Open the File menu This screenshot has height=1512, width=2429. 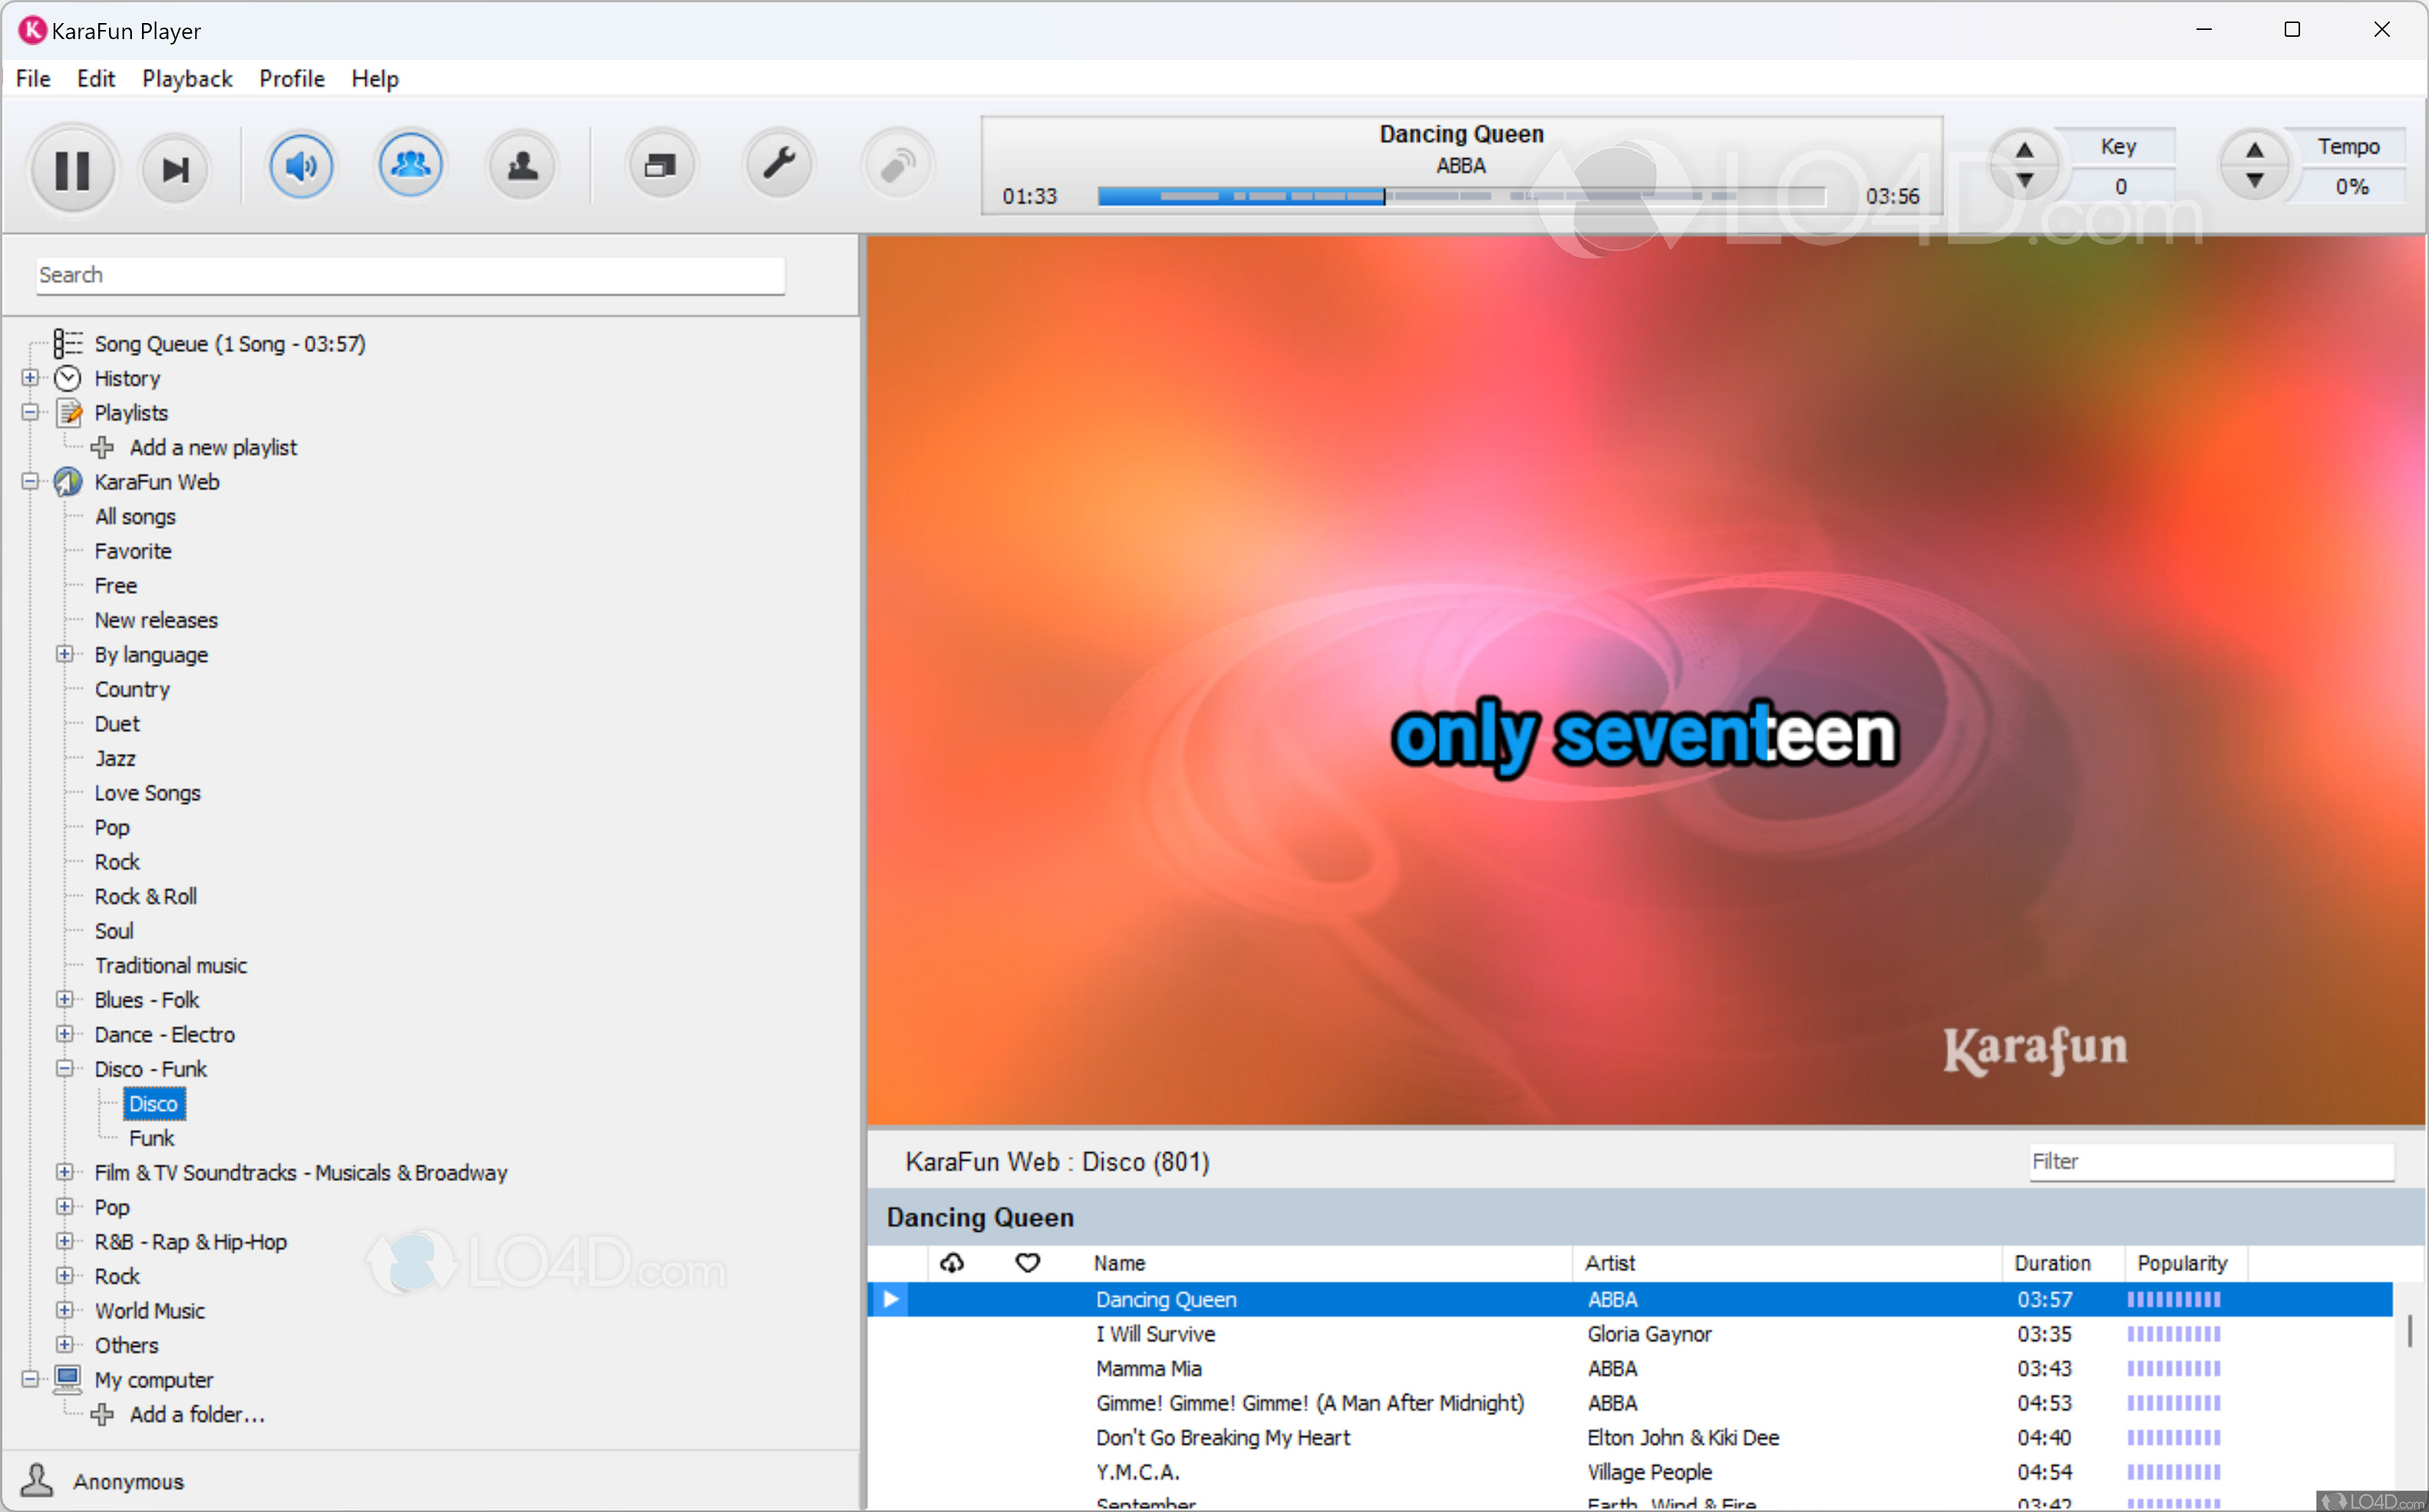(x=33, y=78)
